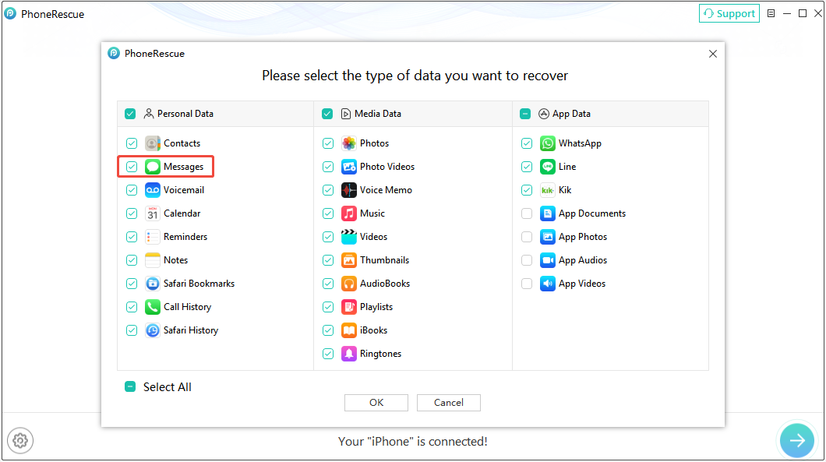The height and width of the screenshot is (462, 826).
Task: Click the App Photos icon
Action: pos(547,237)
